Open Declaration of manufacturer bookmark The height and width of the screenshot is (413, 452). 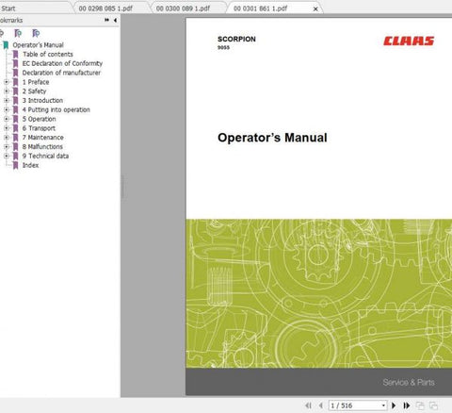61,73
